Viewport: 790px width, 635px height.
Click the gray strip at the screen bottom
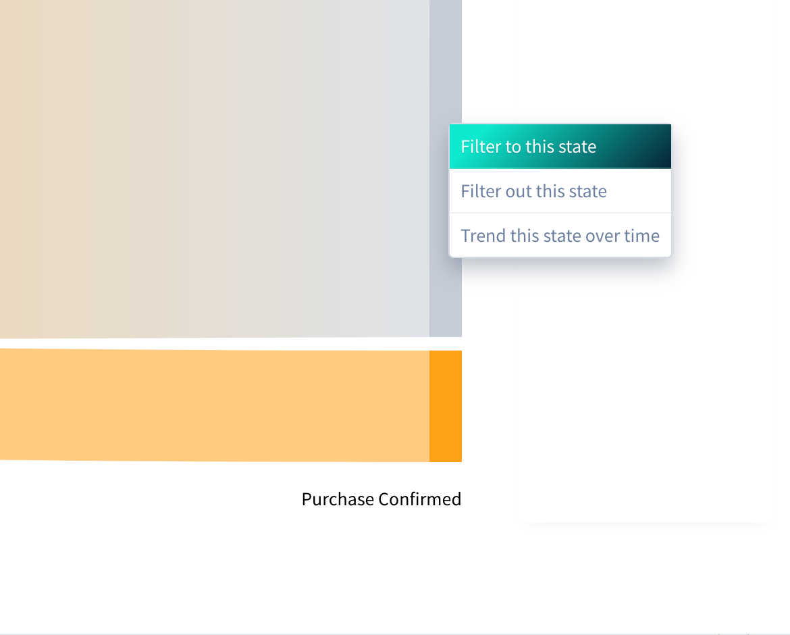395,632
